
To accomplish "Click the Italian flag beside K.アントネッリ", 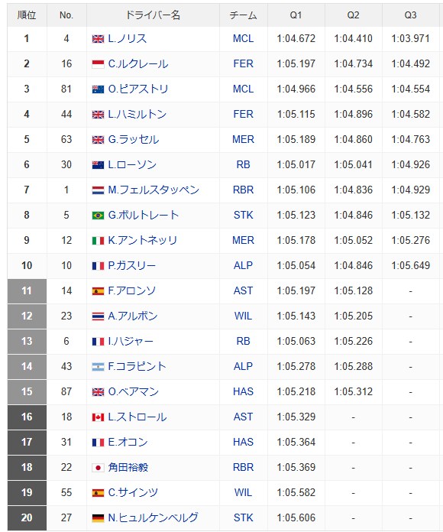I will click(98, 241).
